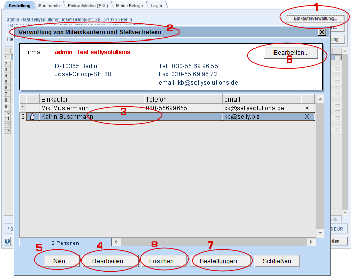Switch to the Bestellung tab

(19, 6)
